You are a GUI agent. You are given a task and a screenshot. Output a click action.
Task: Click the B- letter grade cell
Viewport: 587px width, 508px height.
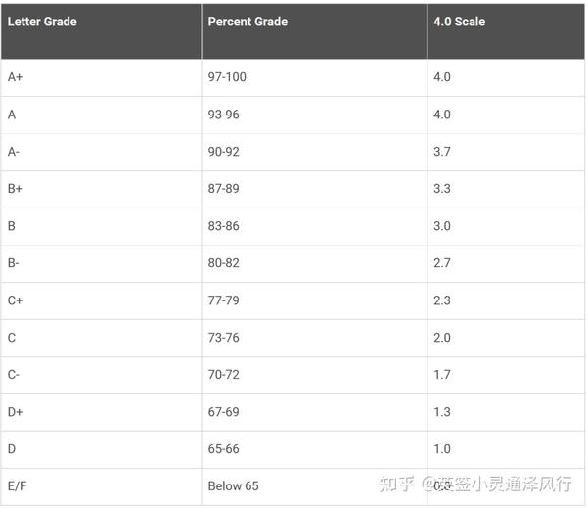tap(14, 263)
